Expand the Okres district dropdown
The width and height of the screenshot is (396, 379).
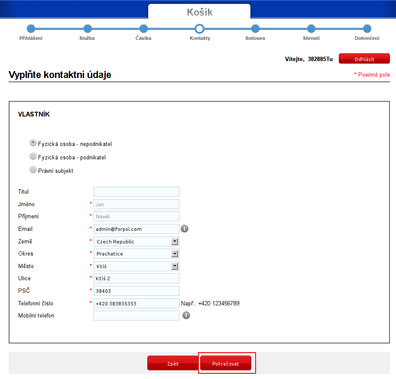tap(136, 254)
